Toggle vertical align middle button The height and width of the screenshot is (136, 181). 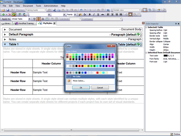(x=38, y=19)
